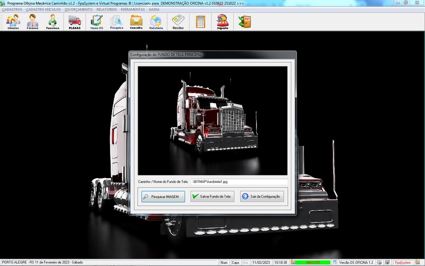Open the CADASTRO VEICULOS menu
The height and width of the screenshot is (266, 425).
44,10
